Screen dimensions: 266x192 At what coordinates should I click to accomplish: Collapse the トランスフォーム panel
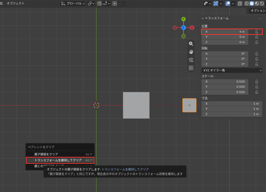(203, 18)
